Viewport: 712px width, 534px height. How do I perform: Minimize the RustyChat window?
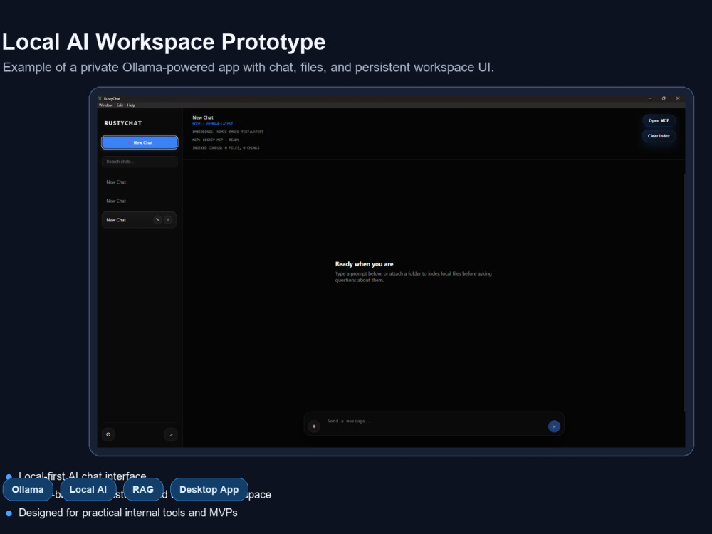click(650, 98)
